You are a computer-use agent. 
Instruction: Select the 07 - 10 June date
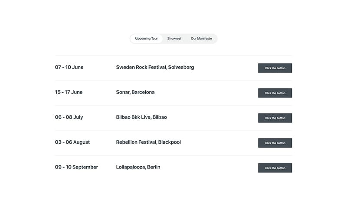(x=69, y=68)
